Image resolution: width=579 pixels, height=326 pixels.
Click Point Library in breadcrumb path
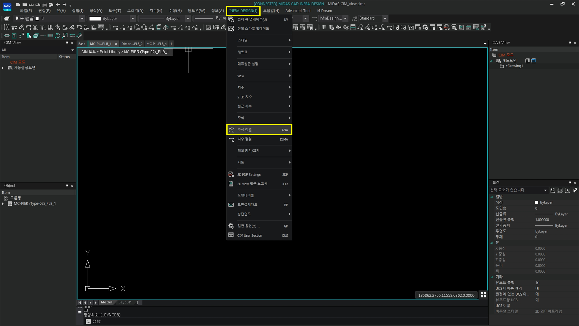click(x=110, y=52)
